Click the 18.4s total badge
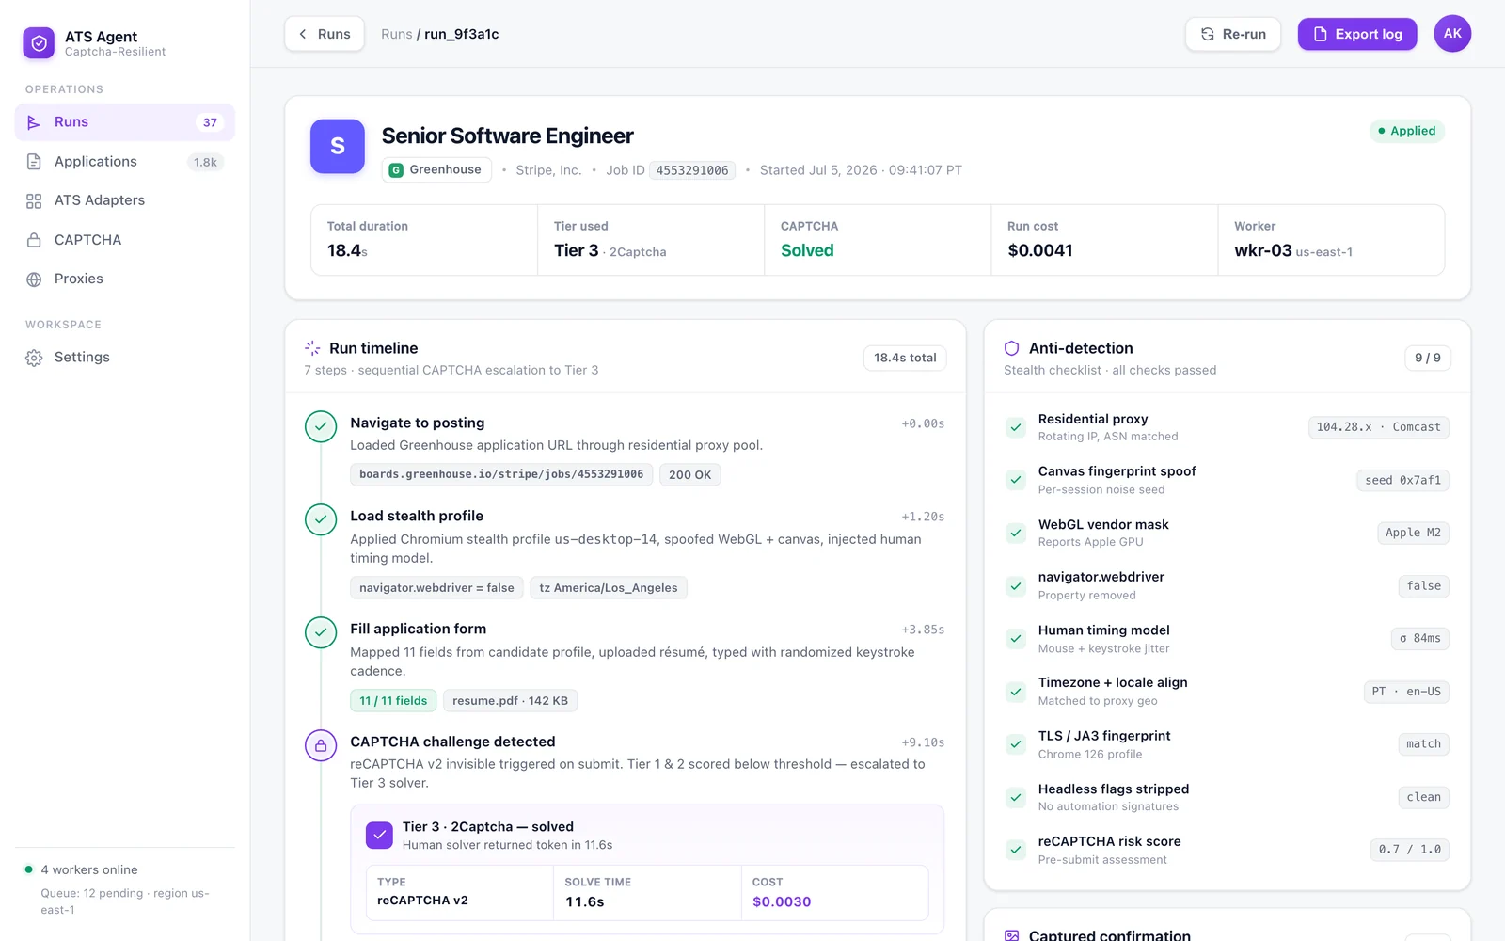Viewport: 1505px width, 941px height. [905, 358]
